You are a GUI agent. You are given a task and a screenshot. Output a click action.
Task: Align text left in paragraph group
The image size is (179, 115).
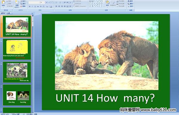(x=56, y=6)
